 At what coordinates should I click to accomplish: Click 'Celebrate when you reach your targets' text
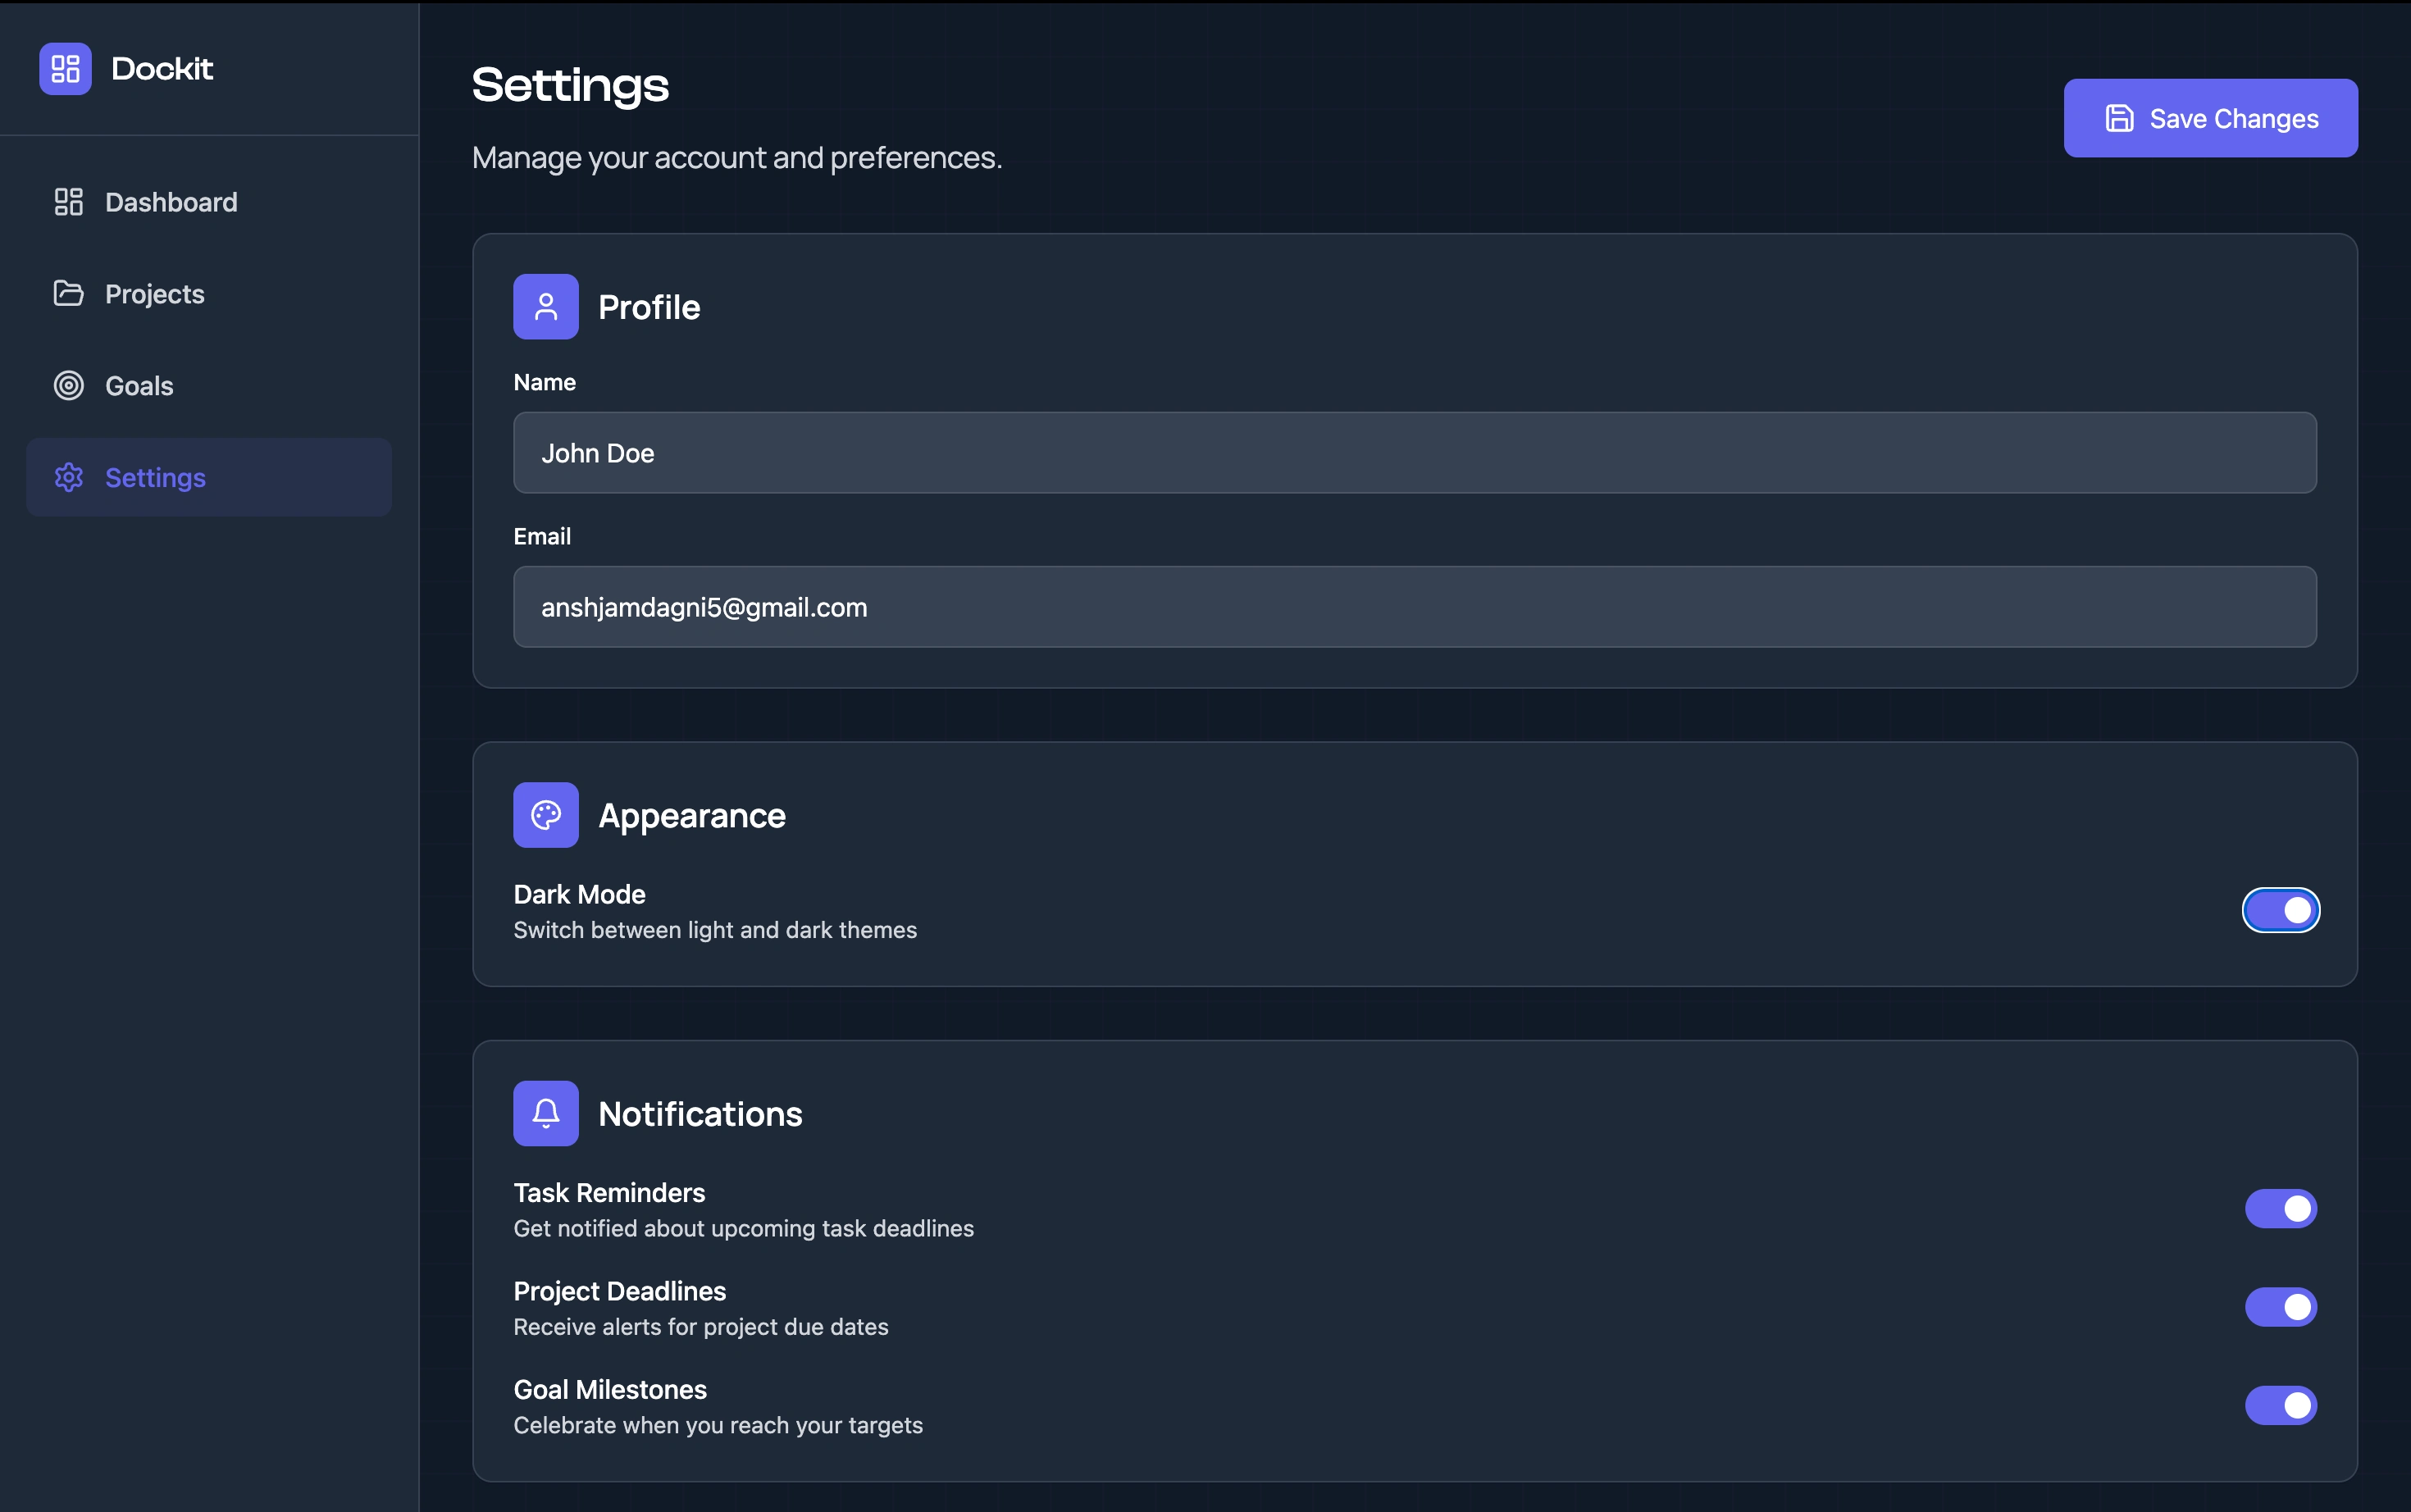[718, 1425]
